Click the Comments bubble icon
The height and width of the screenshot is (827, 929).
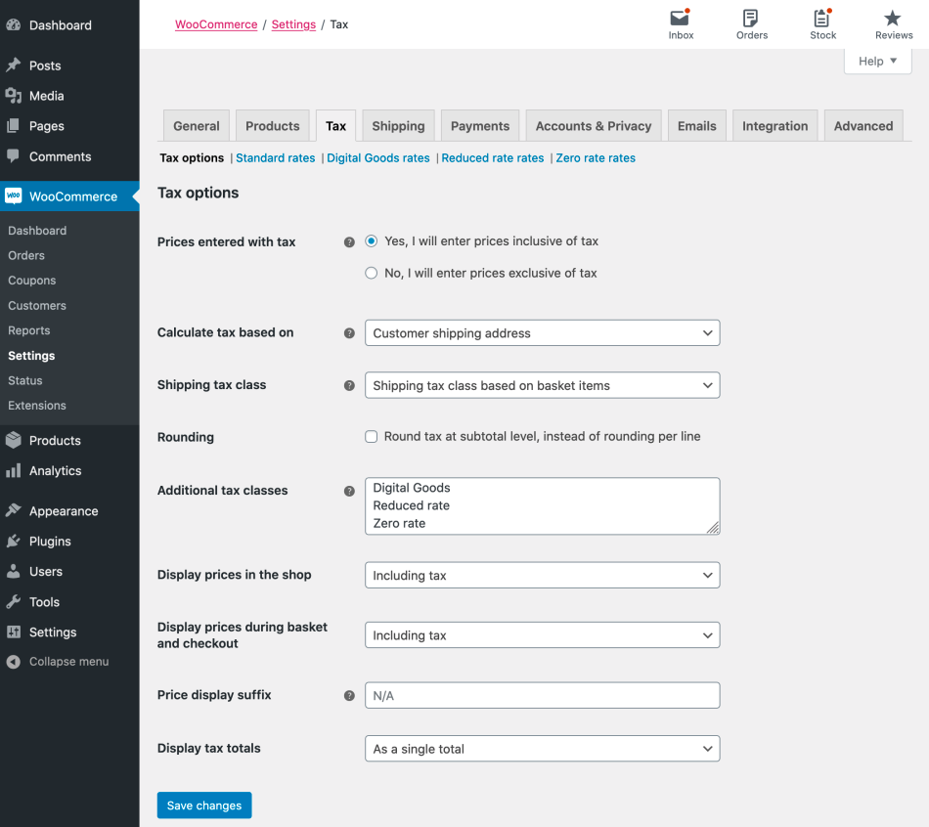coord(13,155)
